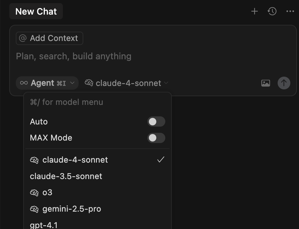Enable the MAX Mode switch

point(156,138)
